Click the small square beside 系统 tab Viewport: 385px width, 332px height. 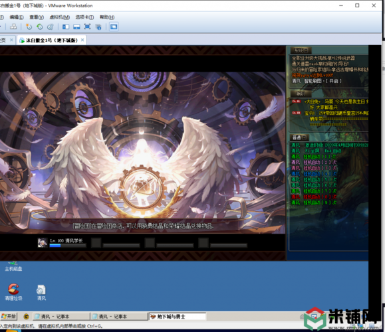click(x=306, y=50)
